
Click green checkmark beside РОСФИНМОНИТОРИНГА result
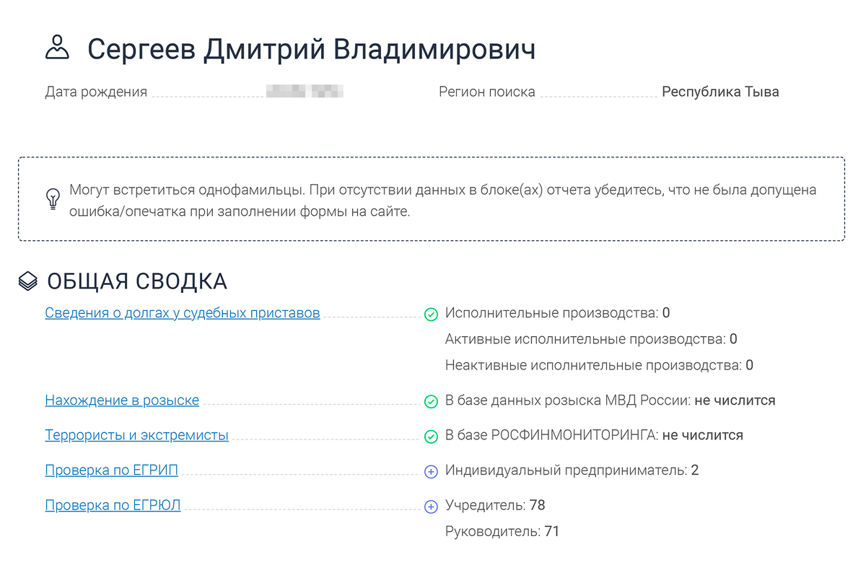(x=431, y=437)
